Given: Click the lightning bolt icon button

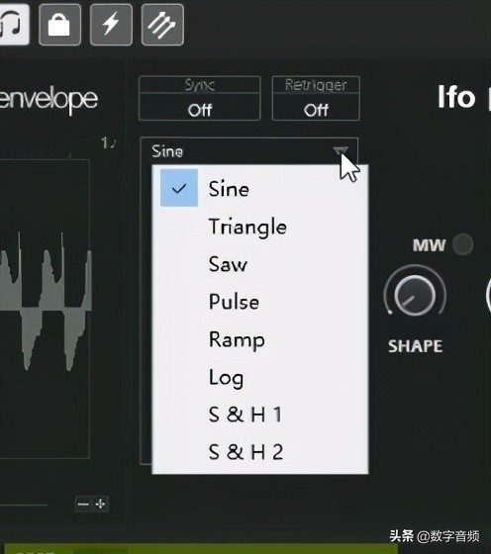Looking at the screenshot, I should click(x=111, y=25).
